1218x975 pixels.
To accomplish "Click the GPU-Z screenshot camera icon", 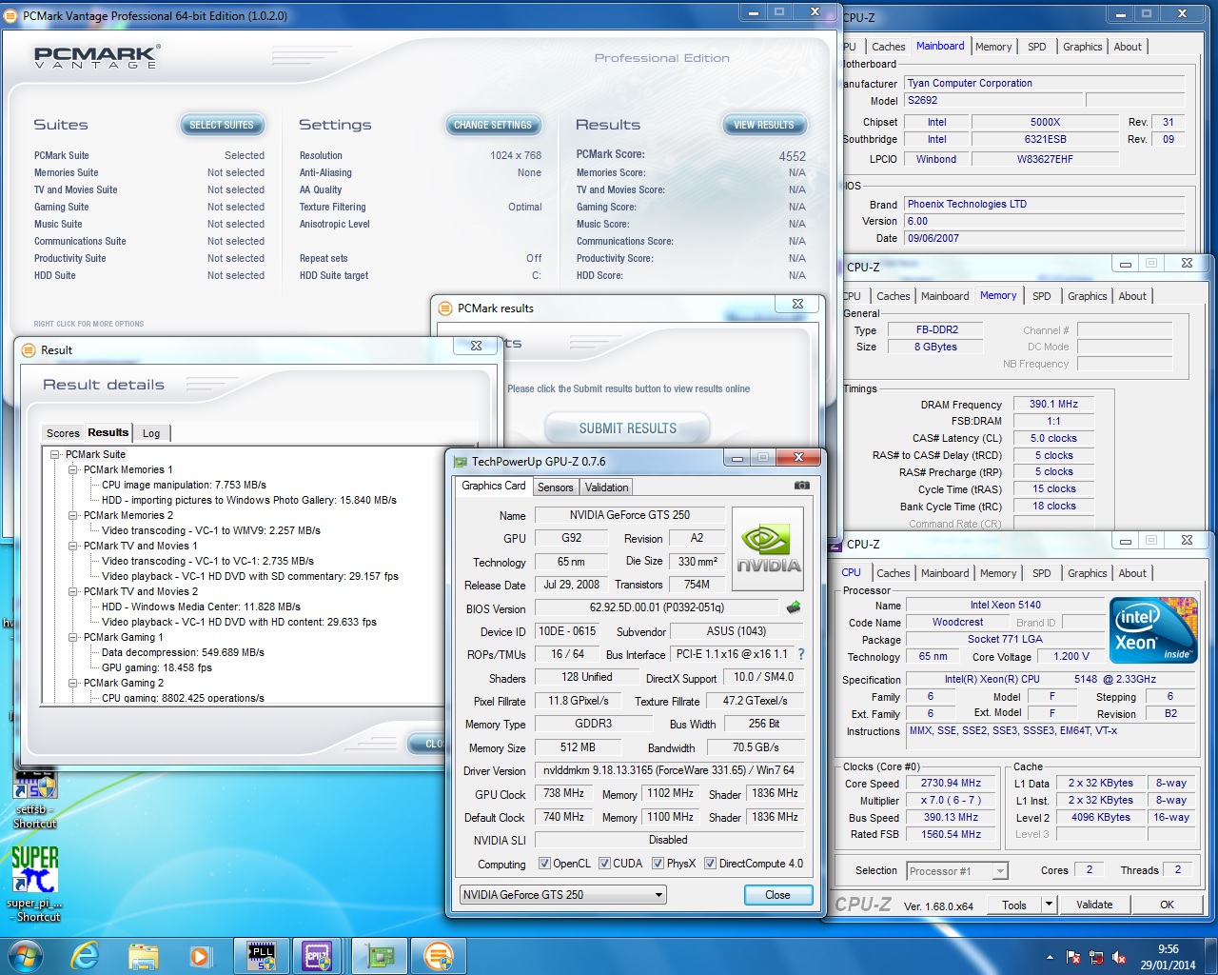I will (802, 486).
